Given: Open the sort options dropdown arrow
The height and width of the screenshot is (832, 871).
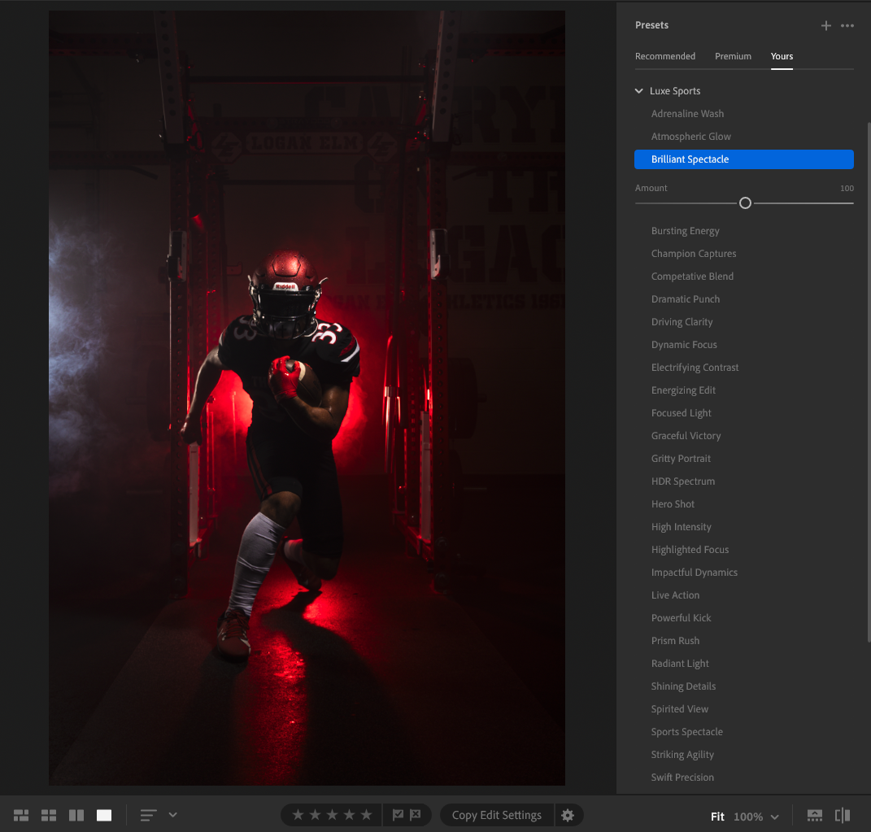Looking at the screenshot, I should pos(172,815).
